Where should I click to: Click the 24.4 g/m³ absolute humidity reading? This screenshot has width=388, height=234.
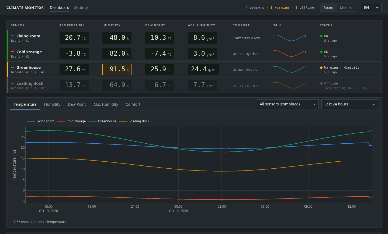pyautogui.click(x=203, y=69)
